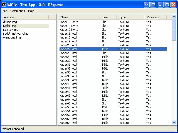This screenshot has width=178, height=133.
Task: Sort file list by Resource column
Action: [155, 17]
